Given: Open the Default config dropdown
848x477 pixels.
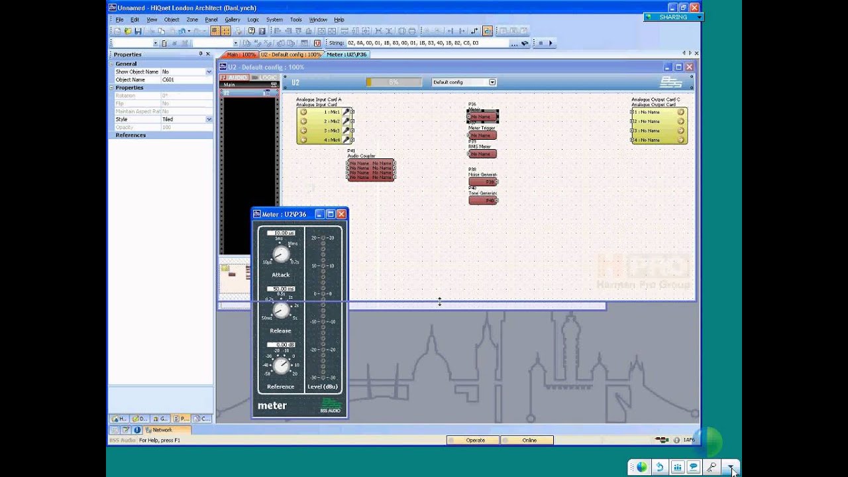Looking at the screenshot, I should (x=492, y=82).
